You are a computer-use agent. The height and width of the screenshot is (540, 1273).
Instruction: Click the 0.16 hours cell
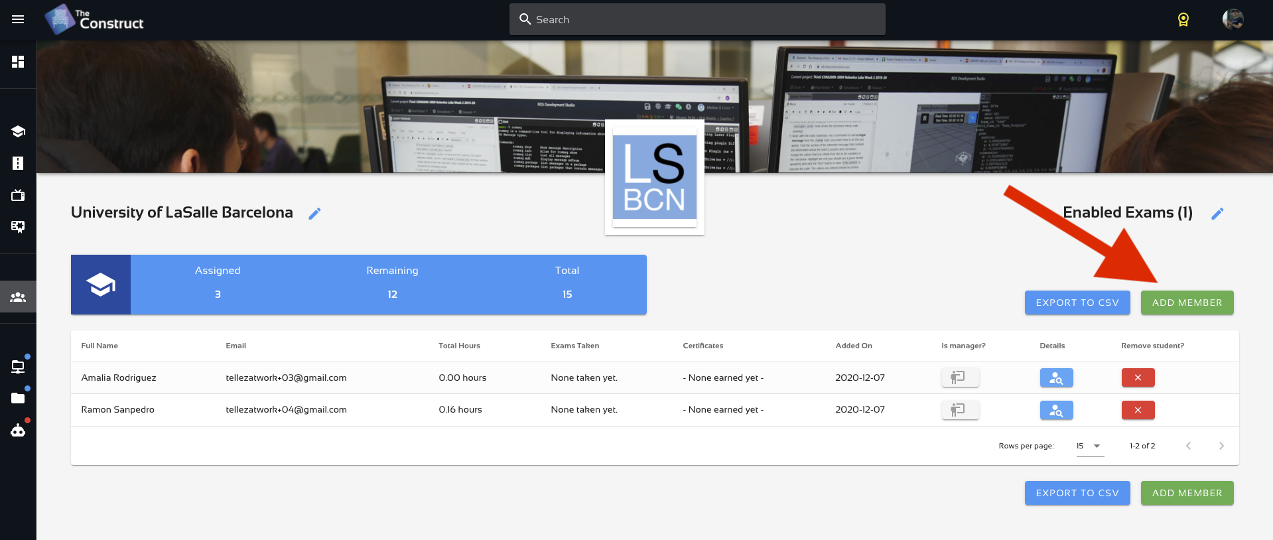(460, 410)
